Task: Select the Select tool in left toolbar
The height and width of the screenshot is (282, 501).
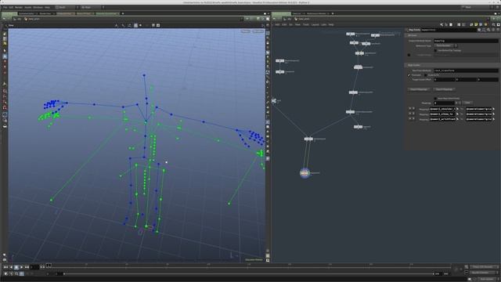Action: point(5,50)
